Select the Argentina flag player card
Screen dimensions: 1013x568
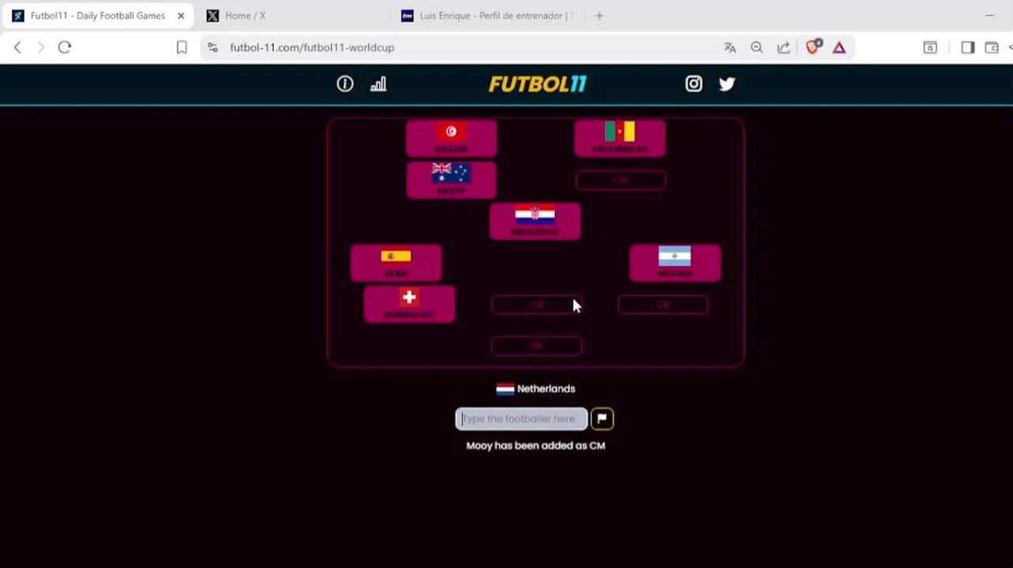pos(675,263)
